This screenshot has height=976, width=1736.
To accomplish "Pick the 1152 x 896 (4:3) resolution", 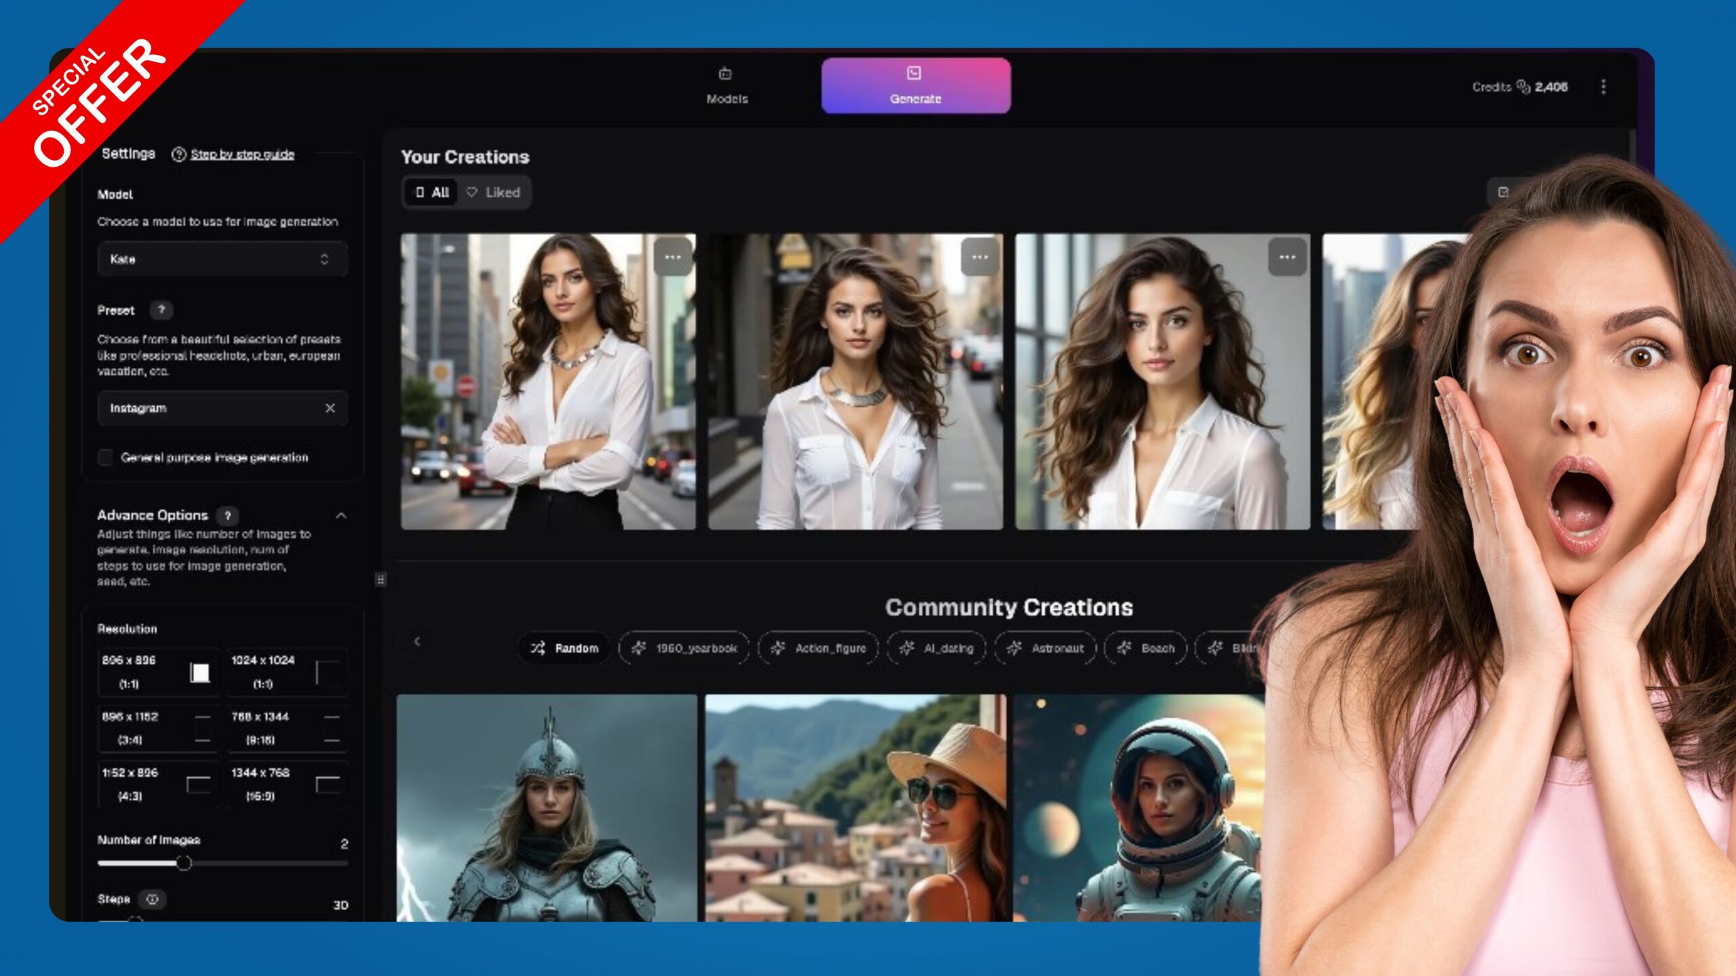I will [x=158, y=784].
